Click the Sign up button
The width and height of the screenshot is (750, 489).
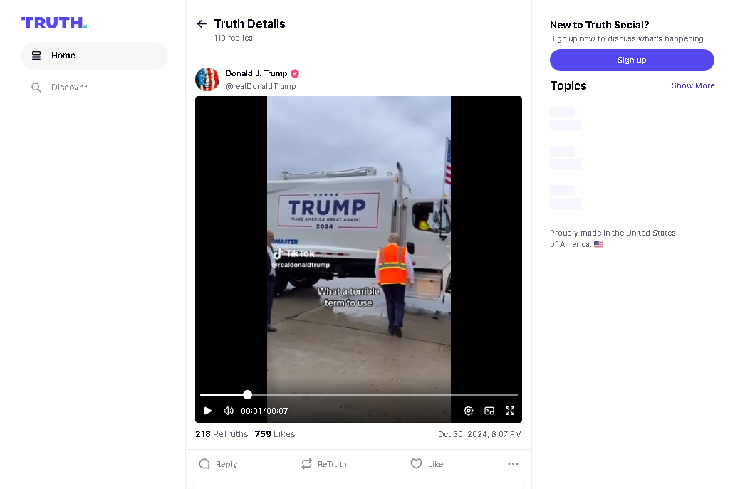click(x=632, y=61)
